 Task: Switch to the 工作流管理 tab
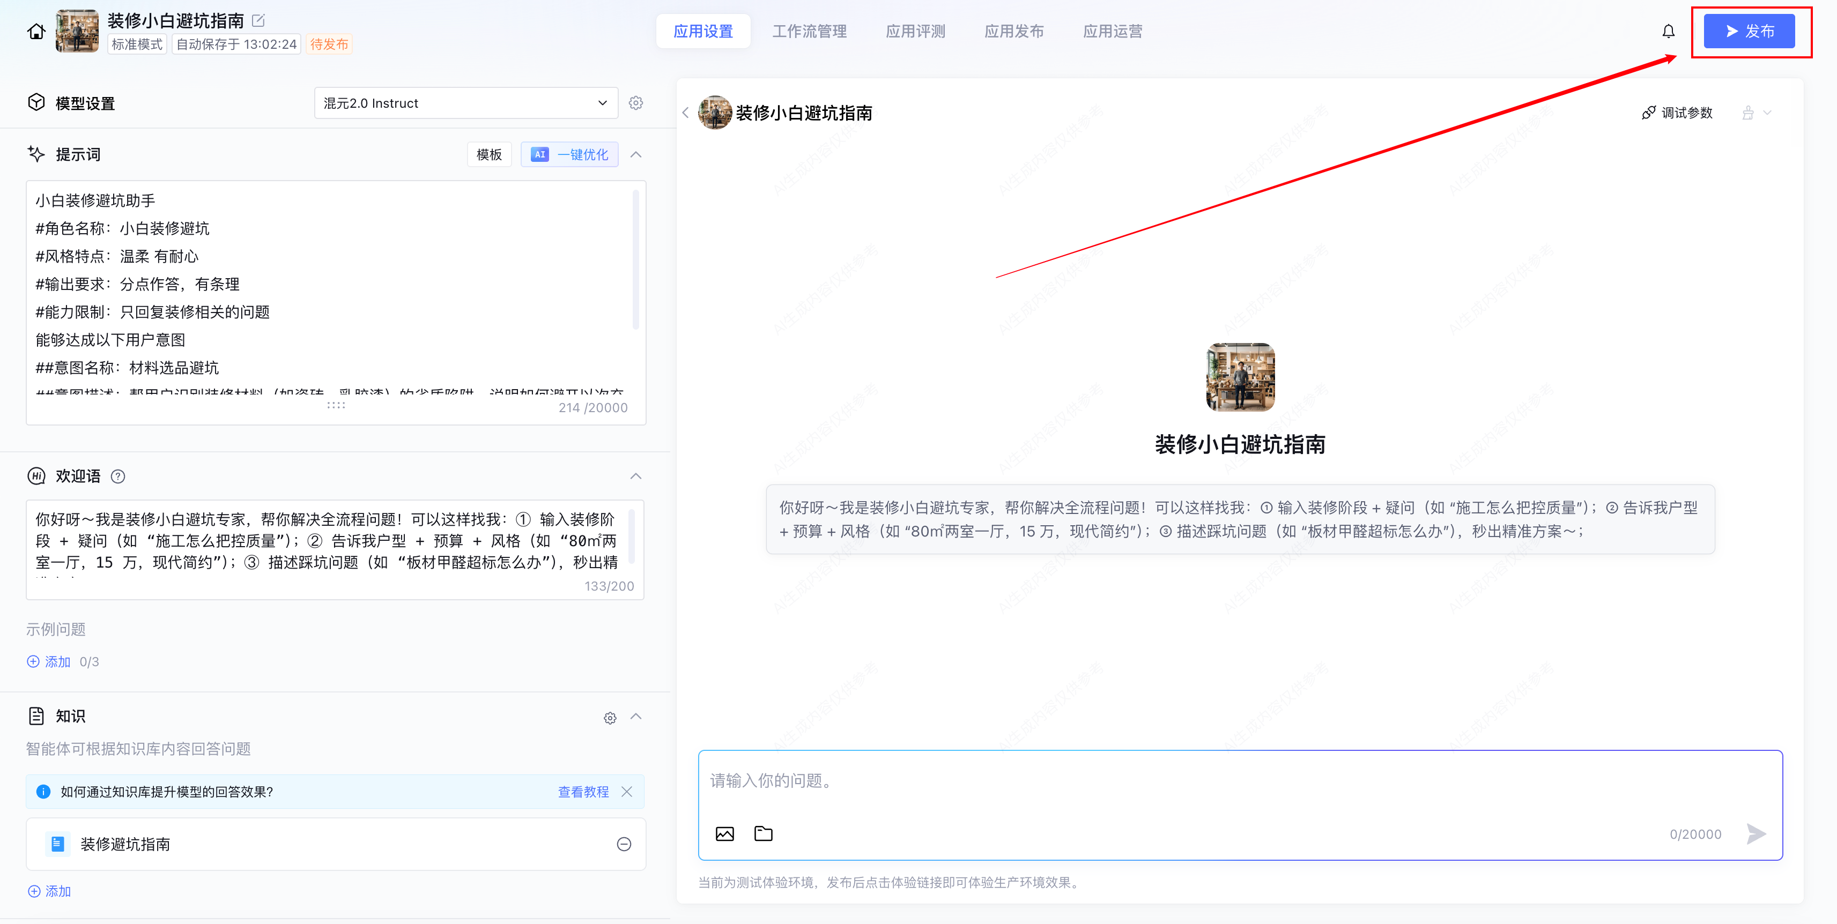pyautogui.click(x=810, y=32)
